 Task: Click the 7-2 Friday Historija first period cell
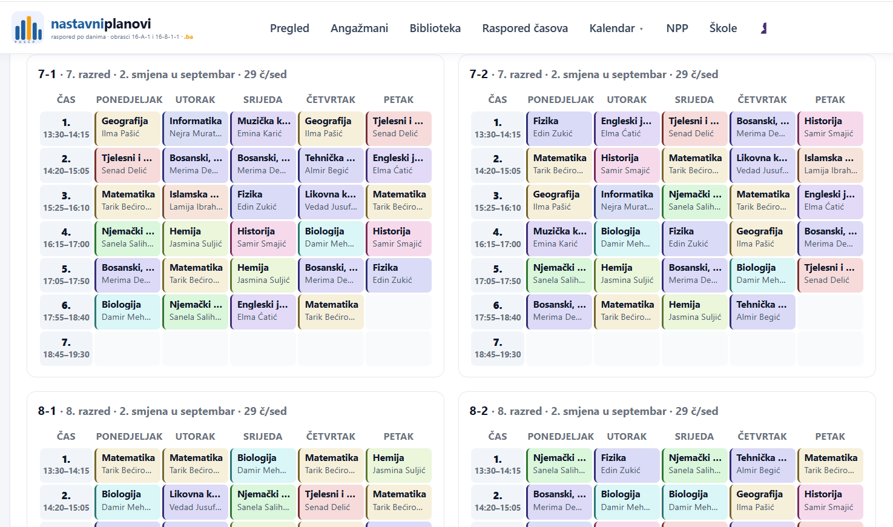[x=830, y=128]
